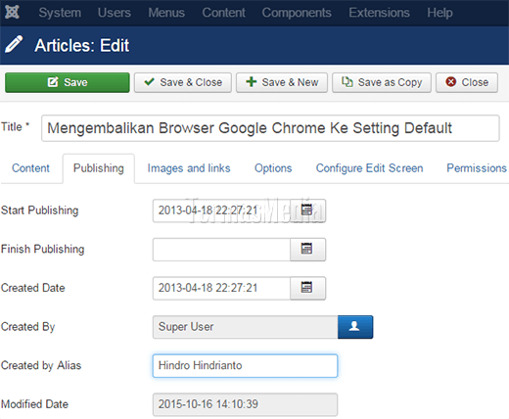Viewport: 509px width, 419px height.
Task: Click the Modified Date label
Action: pos(34,404)
